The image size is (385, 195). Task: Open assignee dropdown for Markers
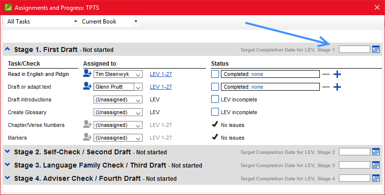(118, 138)
